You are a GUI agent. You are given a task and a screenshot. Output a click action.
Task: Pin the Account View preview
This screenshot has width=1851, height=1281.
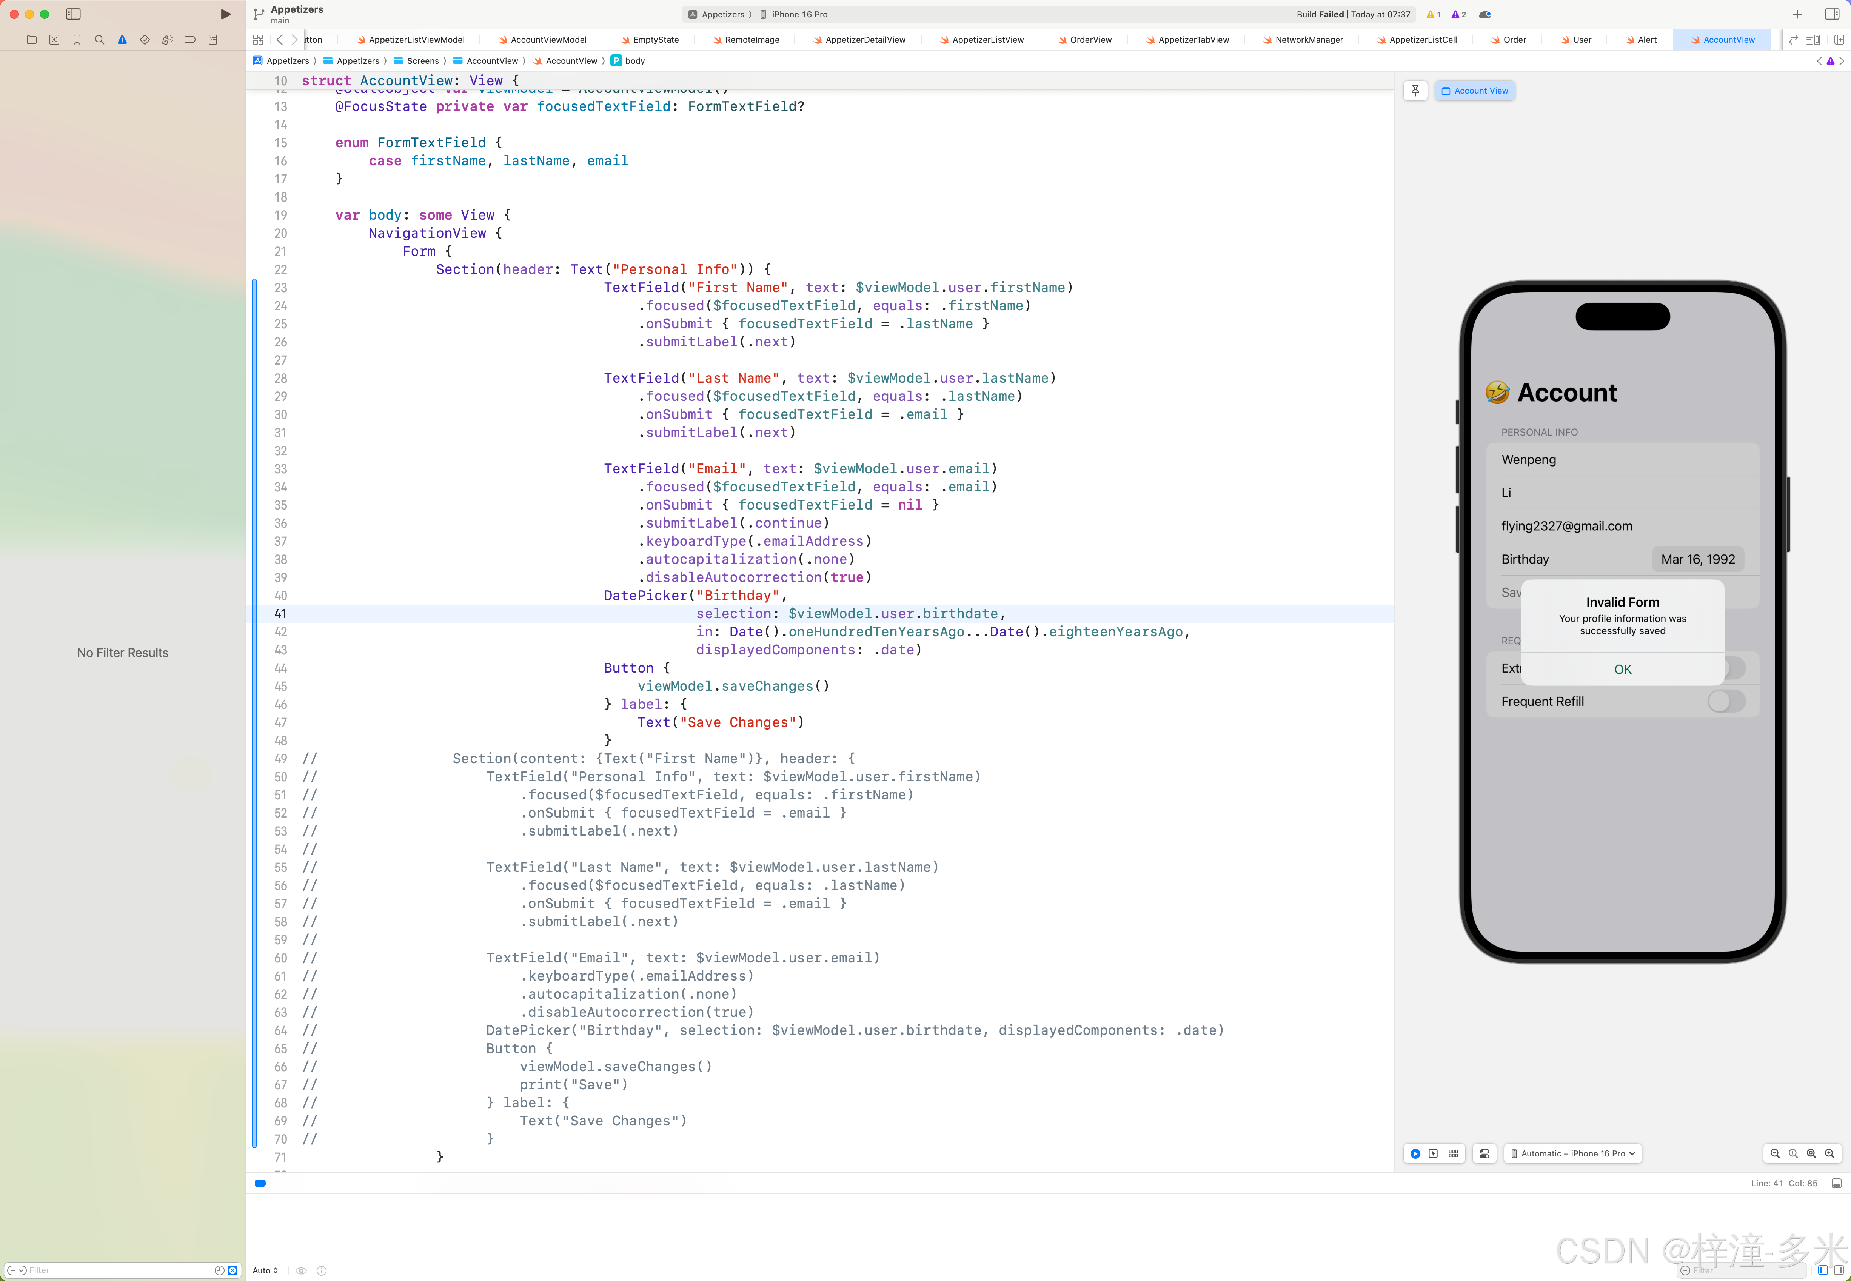tap(1415, 91)
